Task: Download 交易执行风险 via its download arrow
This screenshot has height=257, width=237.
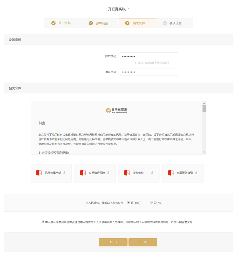Action: tap(108, 172)
